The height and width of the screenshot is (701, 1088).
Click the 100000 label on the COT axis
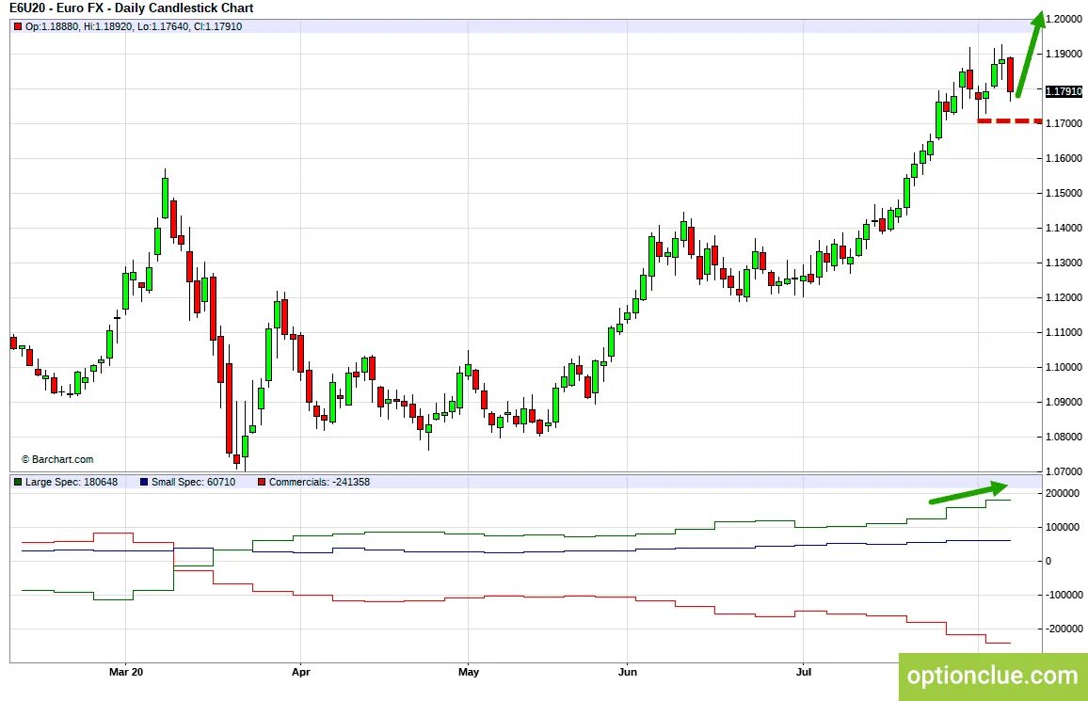pos(1063,527)
